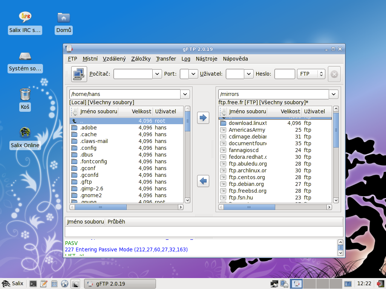Screen dimensions: 386x289
Task: Open the Transfer menu
Action: (166, 59)
